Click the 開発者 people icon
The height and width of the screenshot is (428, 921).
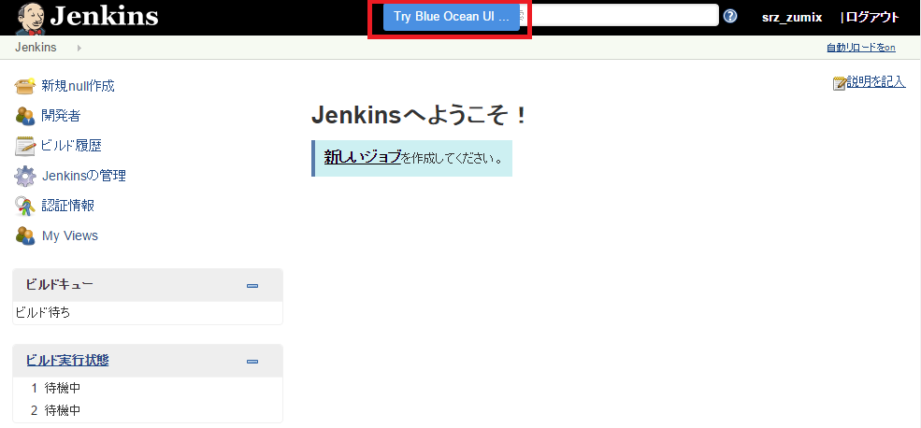(x=25, y=116)
